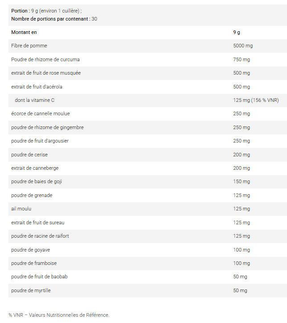Select the "ail moulu" ingredient label
Viewport: 287px width, 323px height.
point(21,209)
